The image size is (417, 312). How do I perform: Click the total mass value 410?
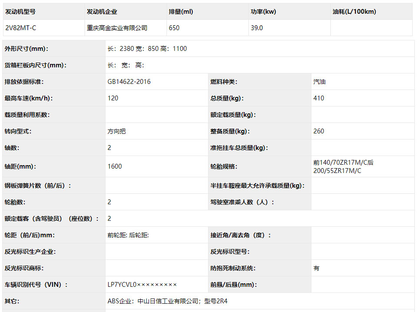coord(318,98)
